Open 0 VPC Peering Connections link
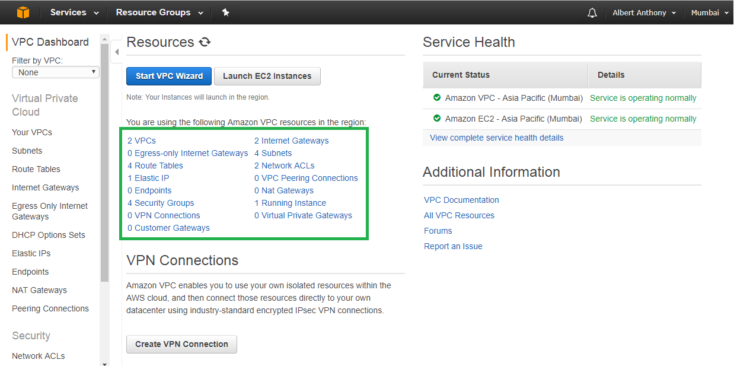This screenshot has width=734, height=366. [x=307, y=178]
